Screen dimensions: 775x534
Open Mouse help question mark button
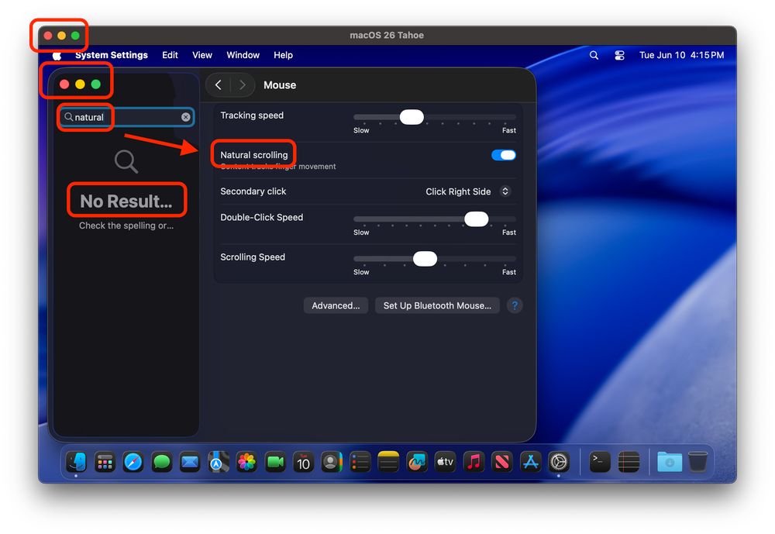pos(515,305)
